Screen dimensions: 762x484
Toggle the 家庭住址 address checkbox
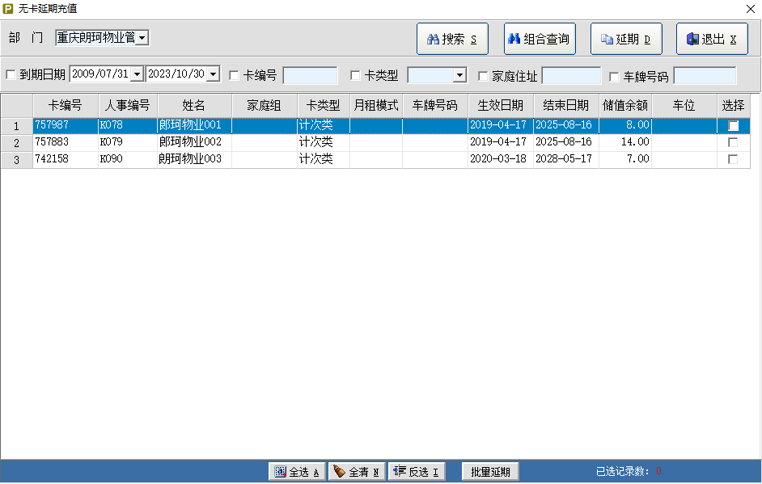[x=484, y=76]
